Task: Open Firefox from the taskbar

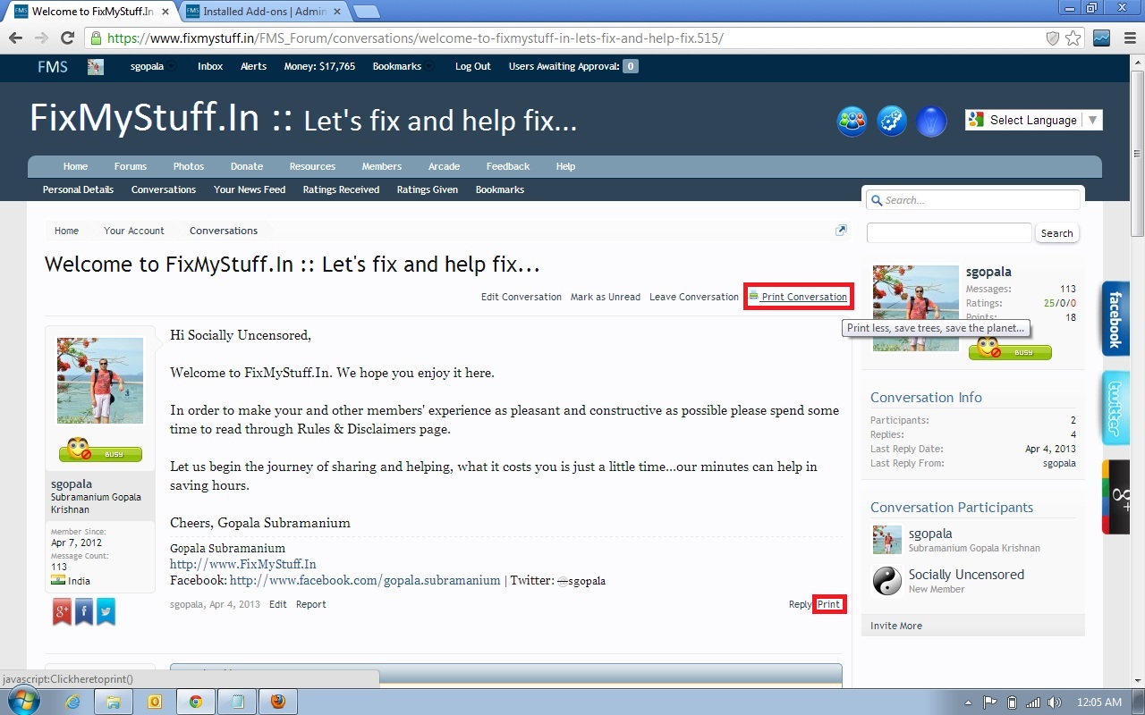Action: [x=277, y=702]
